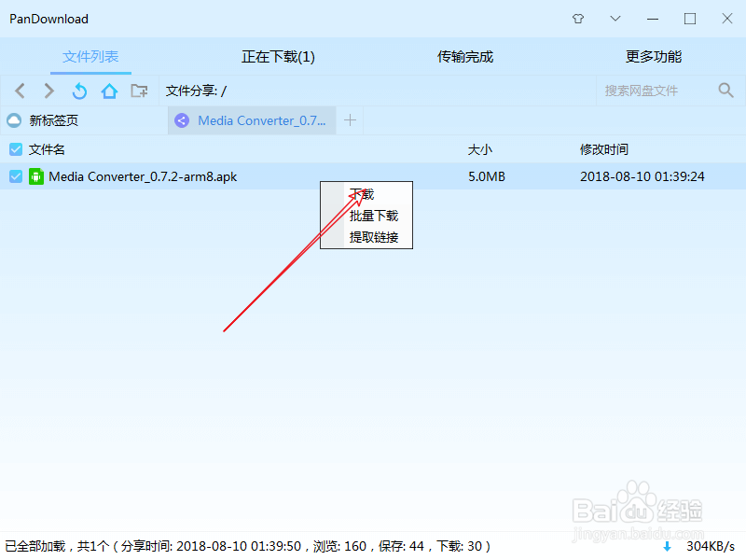Select Media Converter_0.7.2-arm8.apk file name
The width and height of the screenshot is (746, 560).
pos(143,176)
